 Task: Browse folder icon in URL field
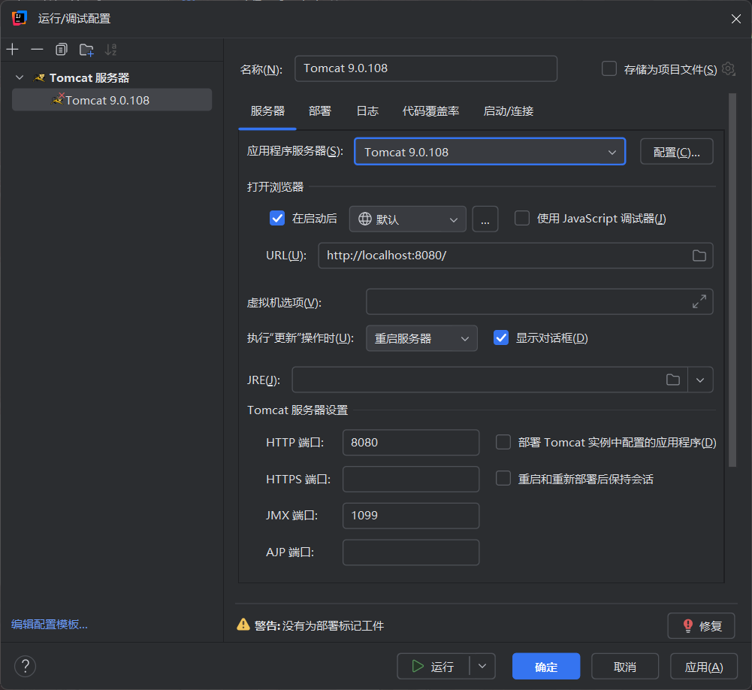[699, 256]
